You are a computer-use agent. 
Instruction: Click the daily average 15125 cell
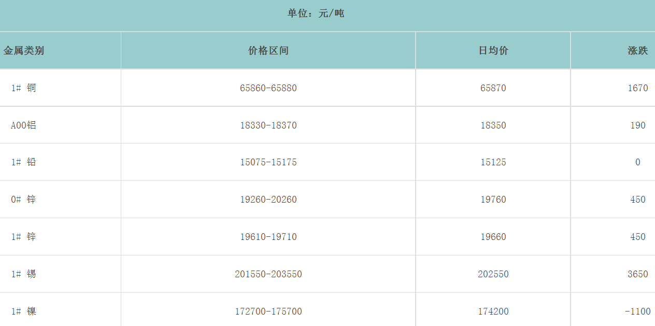pos(493,162)
